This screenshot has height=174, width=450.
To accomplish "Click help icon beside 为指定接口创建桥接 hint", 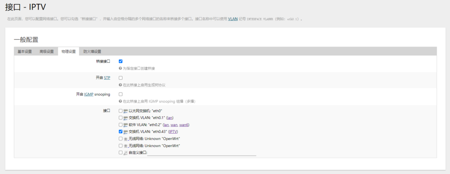I will point(120,69).
